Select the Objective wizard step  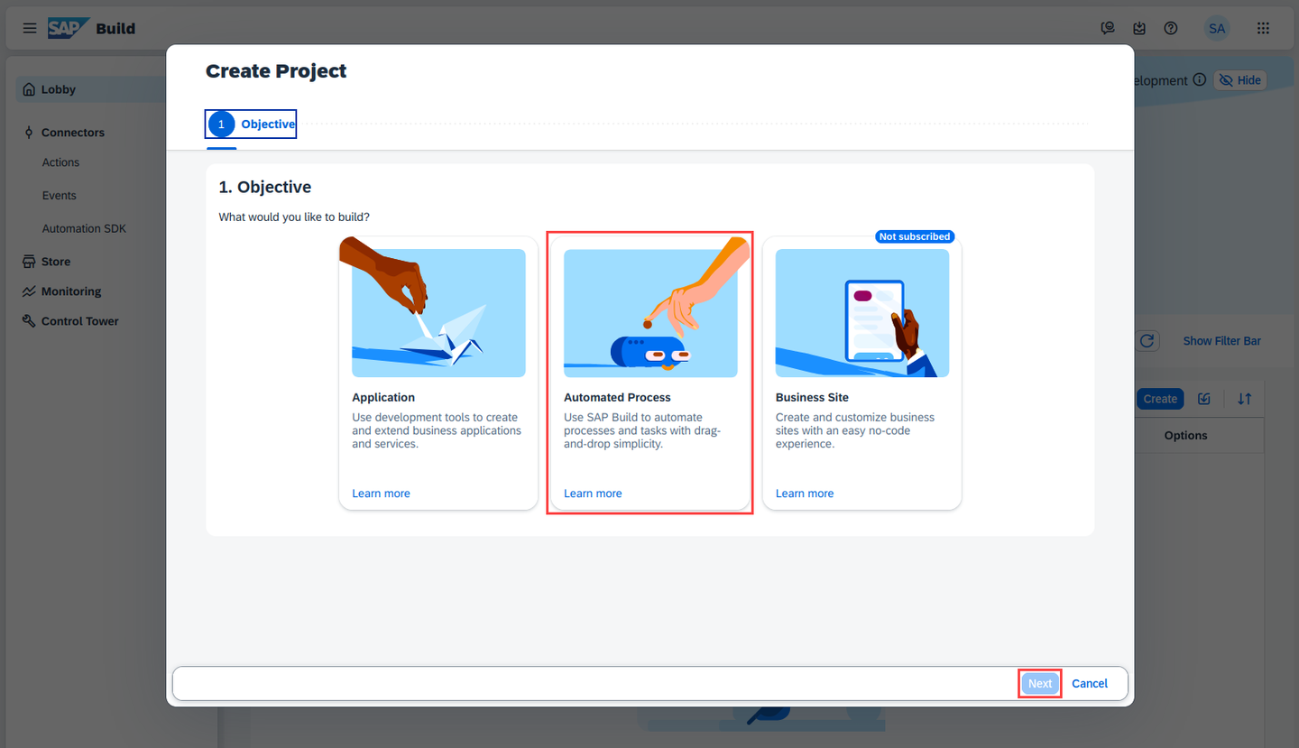[x=251, y=125]
